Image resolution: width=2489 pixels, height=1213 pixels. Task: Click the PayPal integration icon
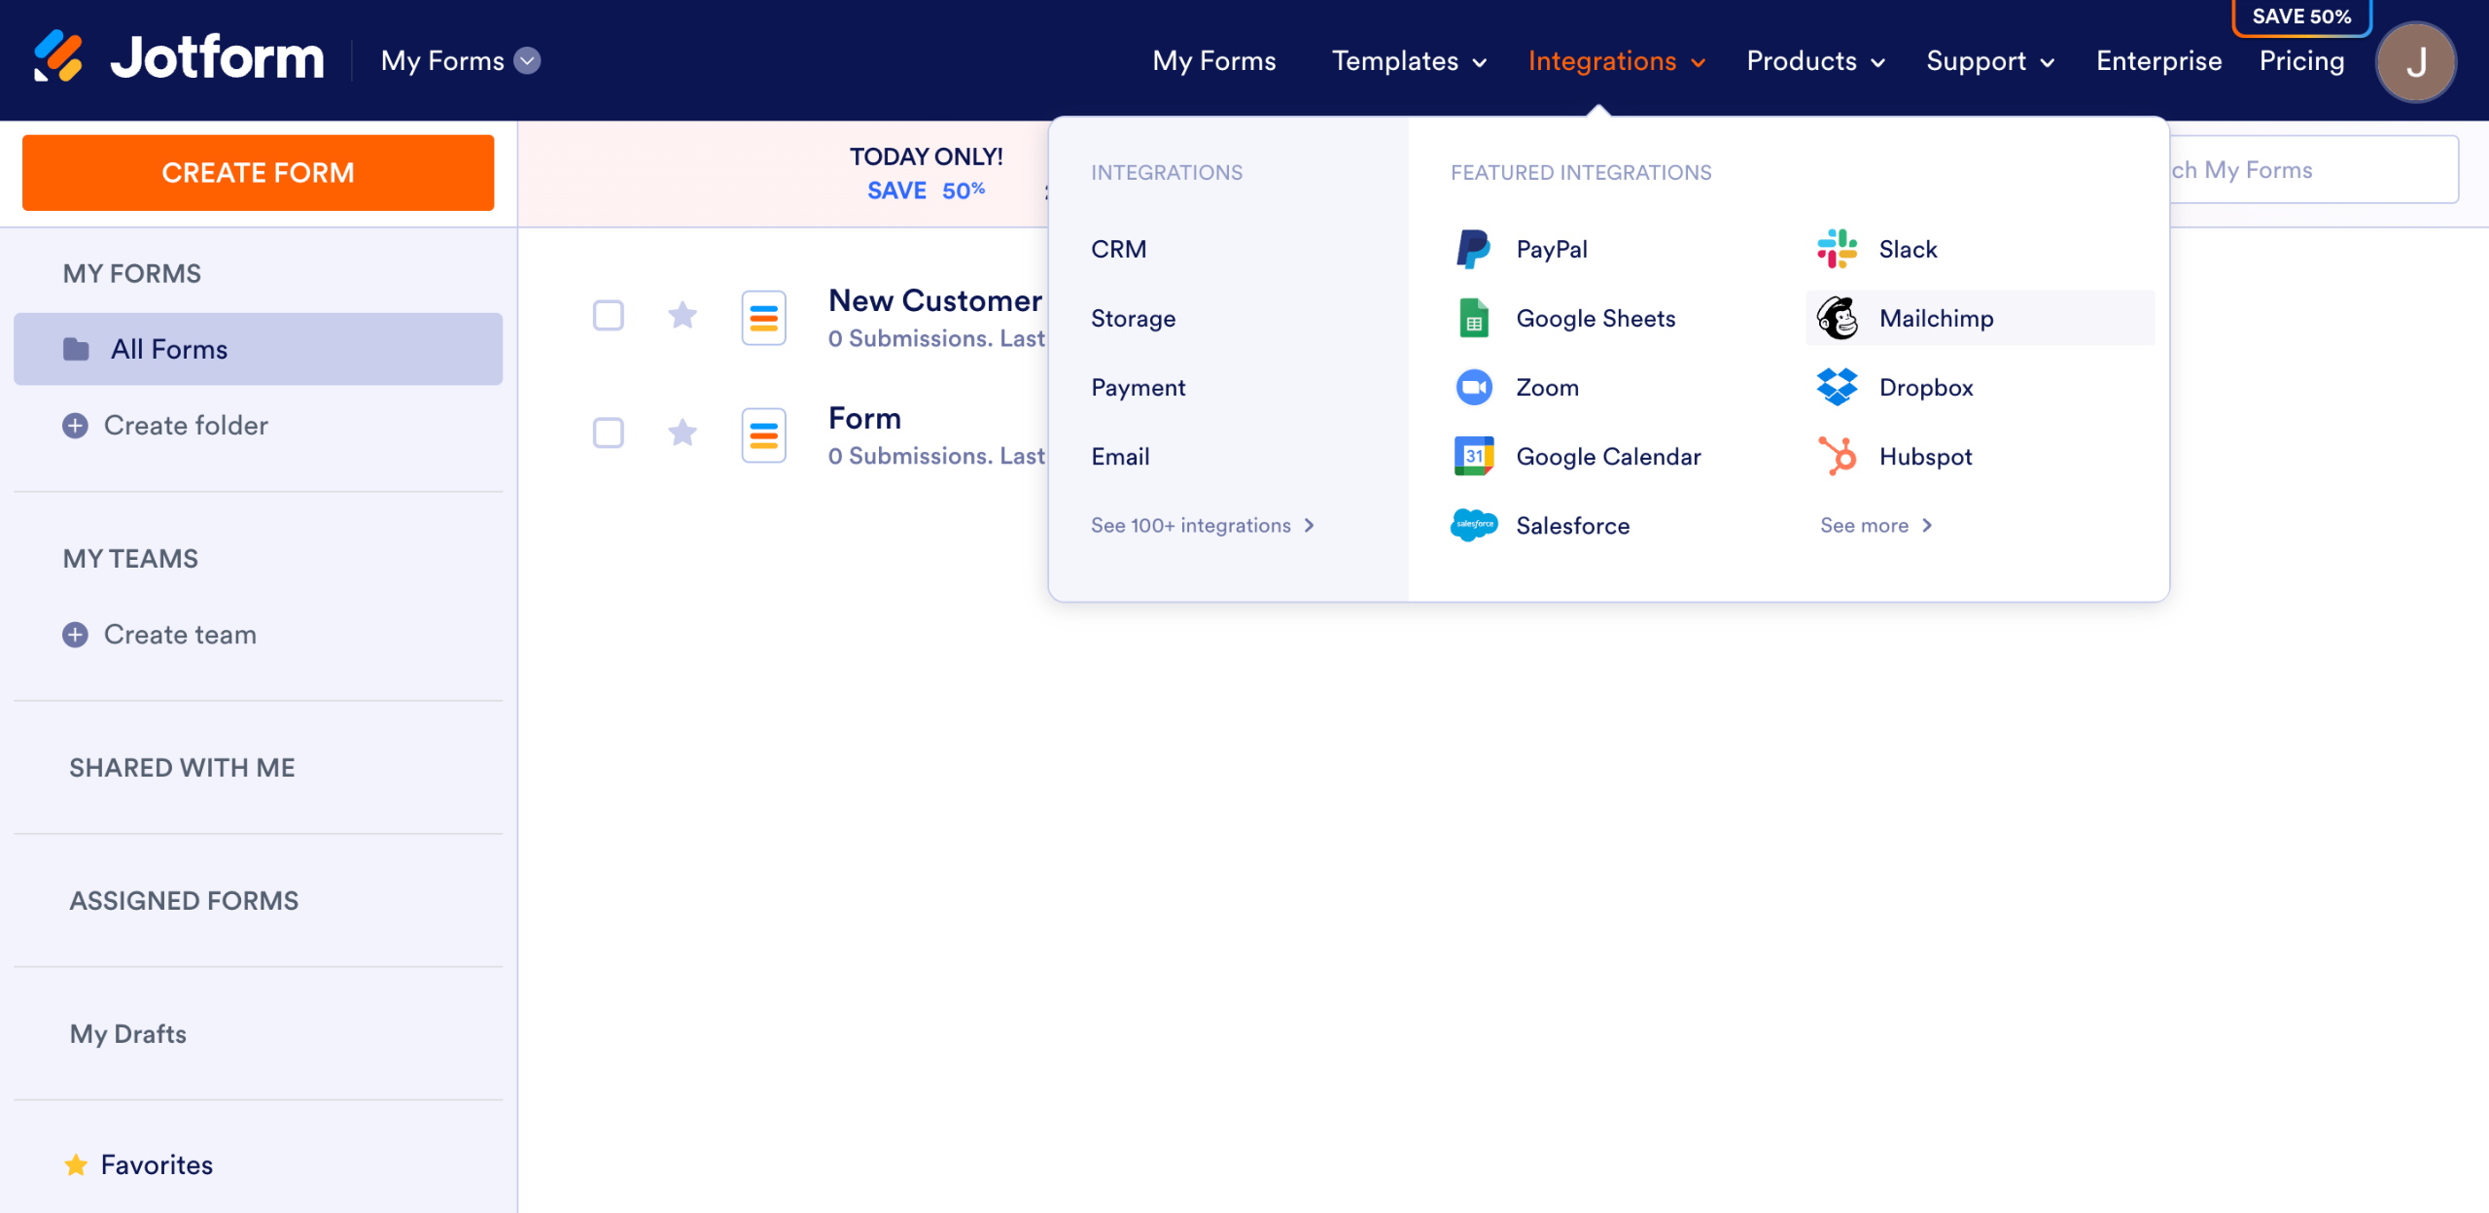[x=1473, y=249]
